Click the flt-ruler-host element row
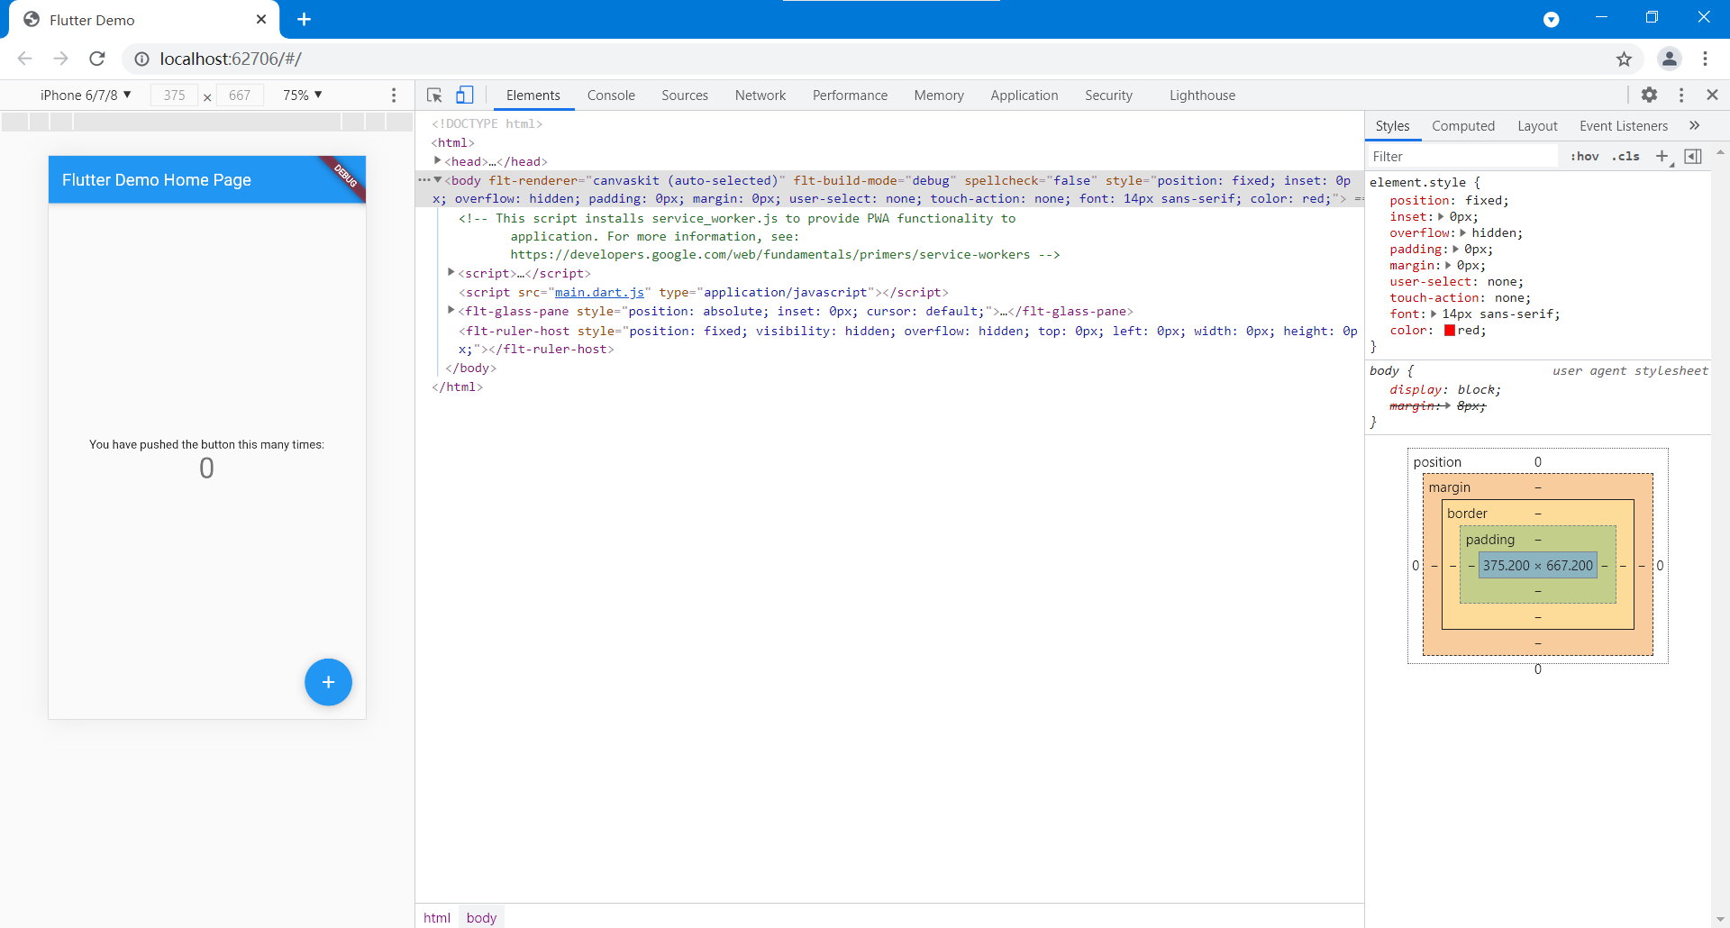This screenshot has height=928, width=1730. tap(889, 340)
